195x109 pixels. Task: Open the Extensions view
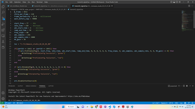coord(3,30)
